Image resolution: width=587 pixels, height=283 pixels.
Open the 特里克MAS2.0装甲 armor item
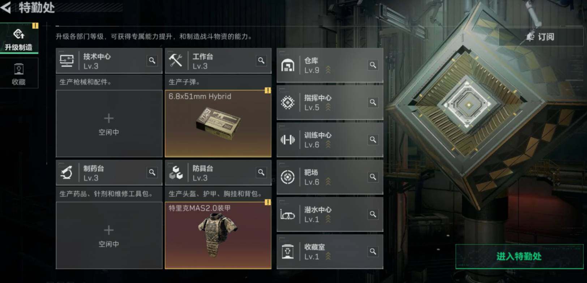[x=218, y=235]
